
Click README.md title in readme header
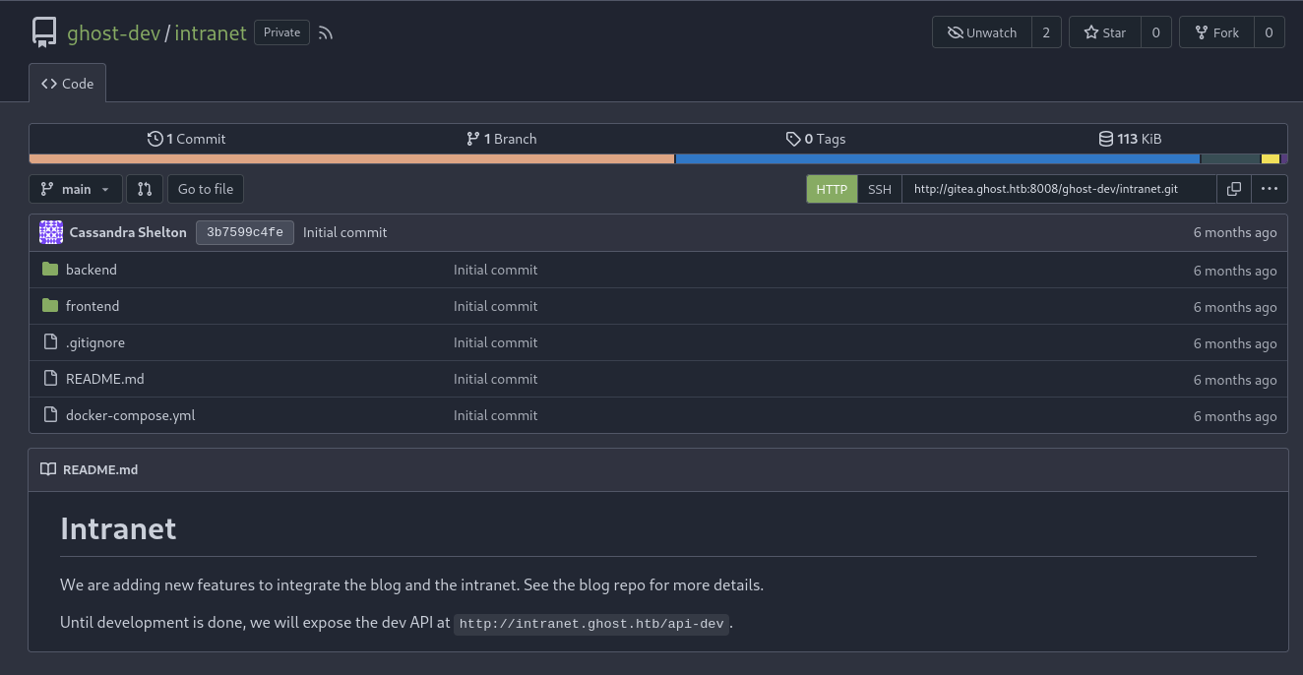tap(100, 469)
